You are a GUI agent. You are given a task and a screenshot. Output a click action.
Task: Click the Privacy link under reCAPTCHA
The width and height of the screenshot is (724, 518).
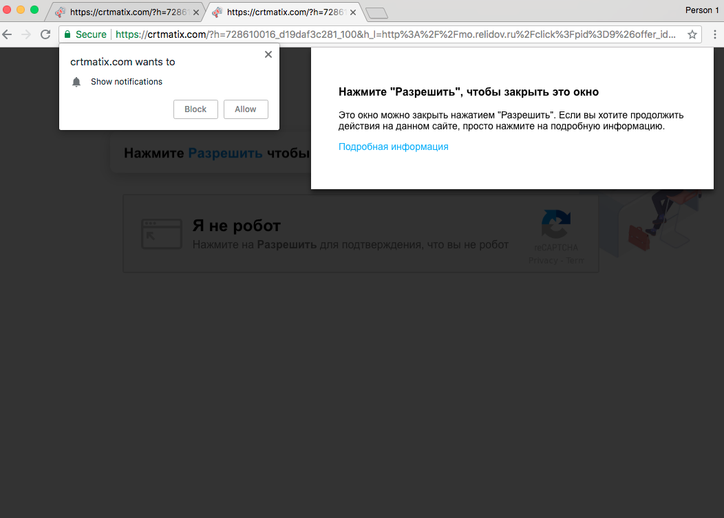tap(542, 261)
